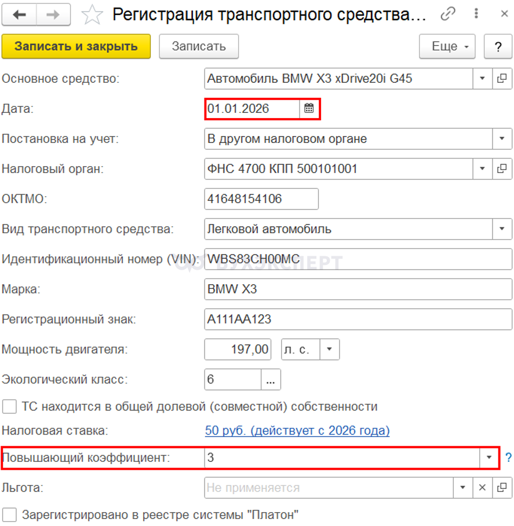514x526 pixels.
Task: Open the three-dot options menu in title bar
Action: (476, 13)
